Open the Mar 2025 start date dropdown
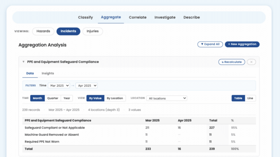Viewport: 280px width, 157px height. coord(59,86)
